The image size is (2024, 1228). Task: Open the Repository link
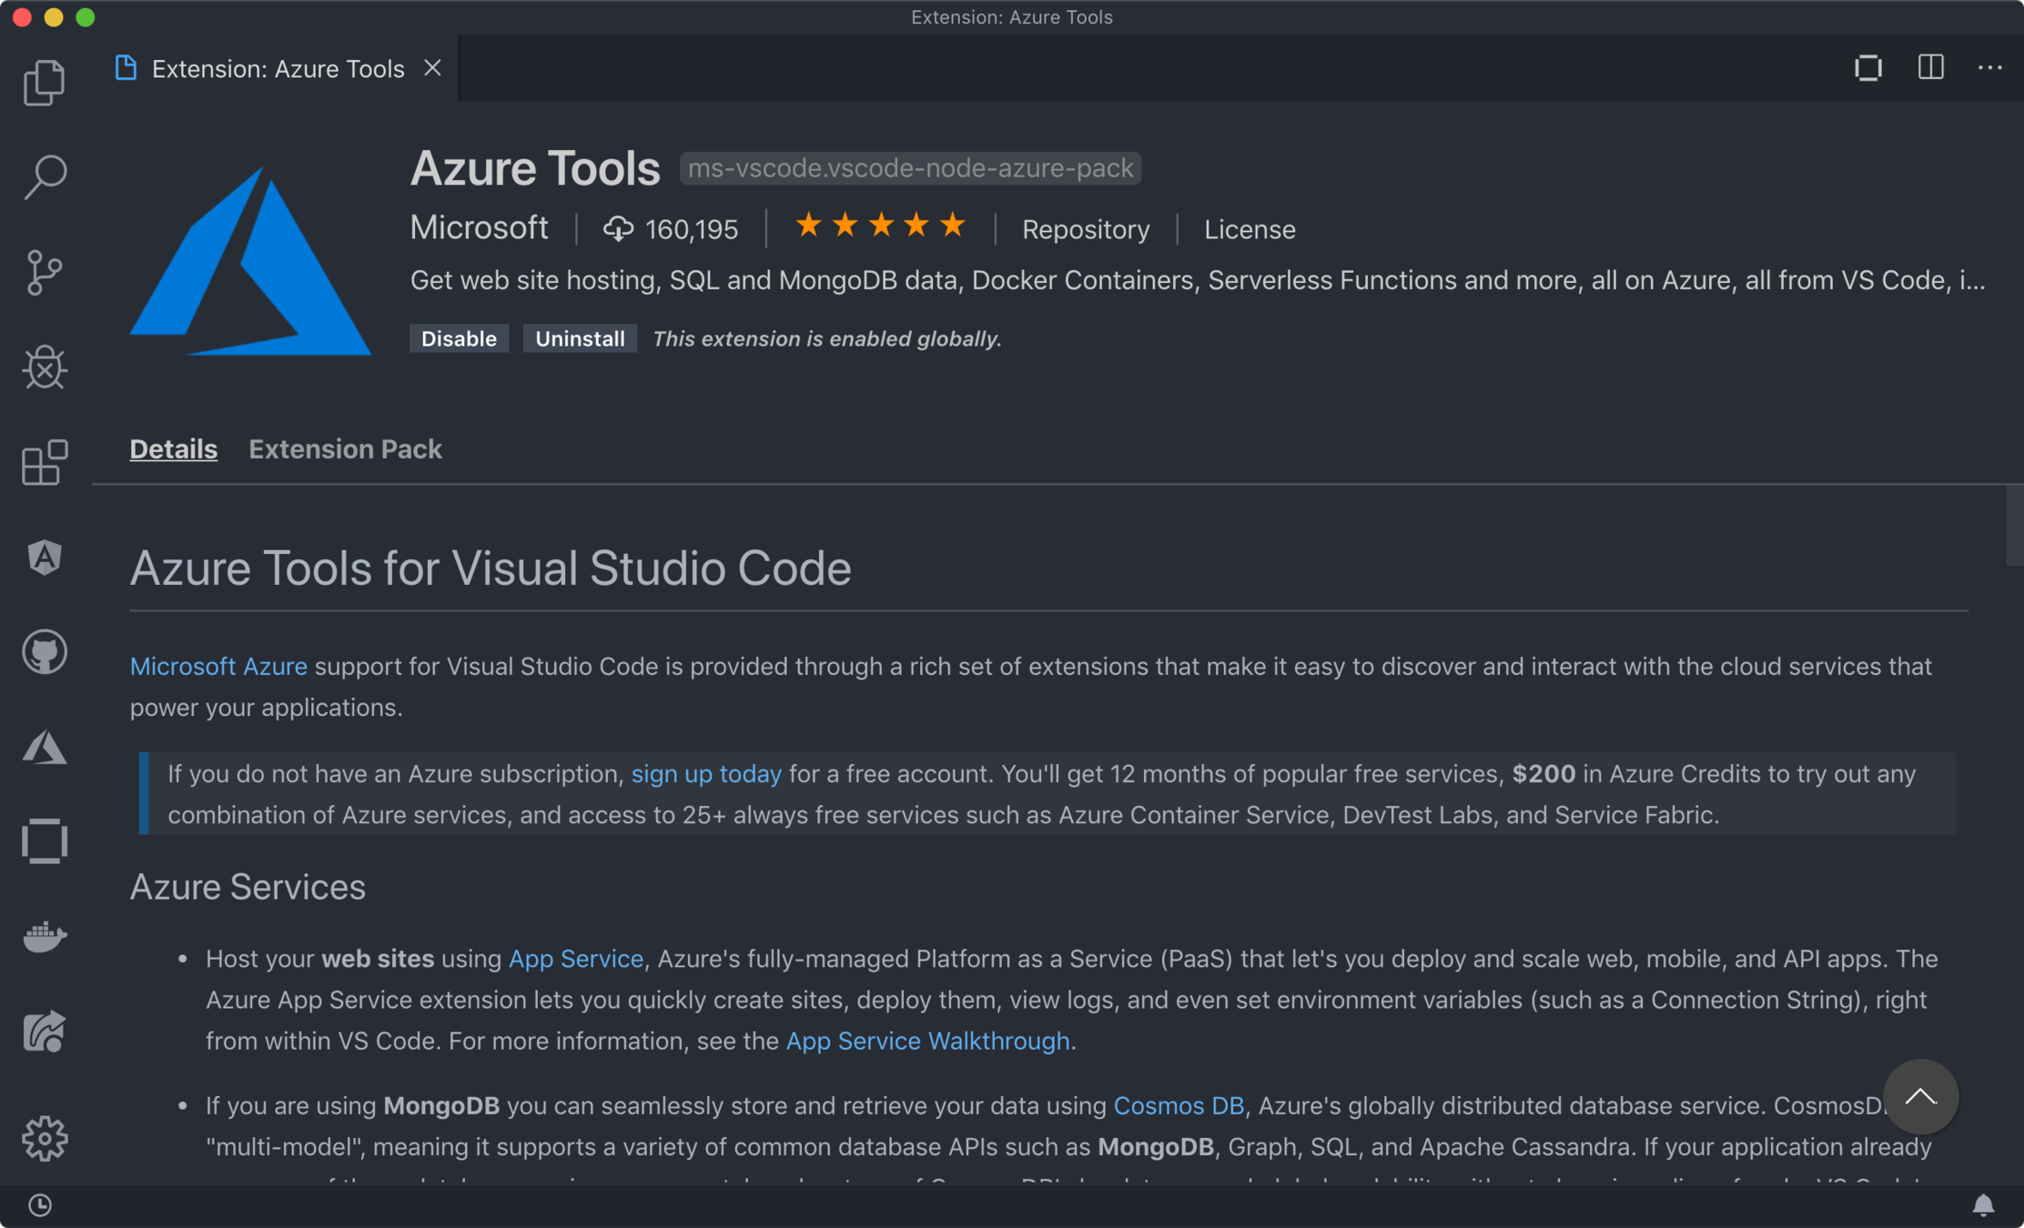pos(1085,229)
